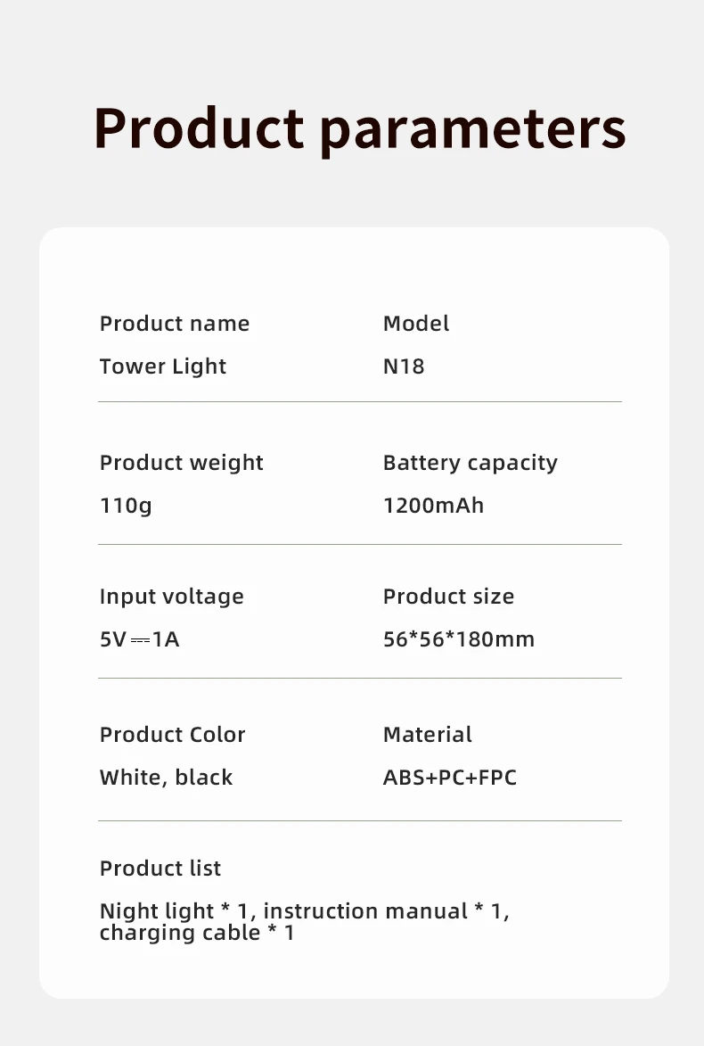Select the '1200mAh' capacity value
Image resolution: width=704 pixels, height=1046 pixels.
point(433,506)
